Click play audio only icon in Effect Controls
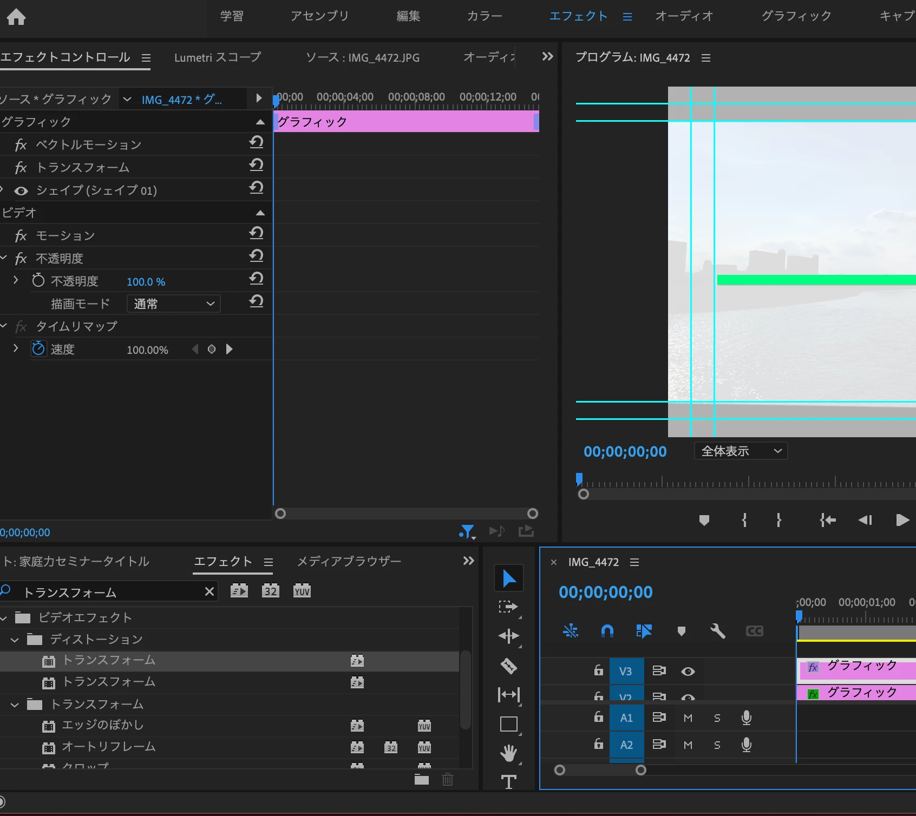This screenshot has width=916, height=816. (x=497, y=531)
